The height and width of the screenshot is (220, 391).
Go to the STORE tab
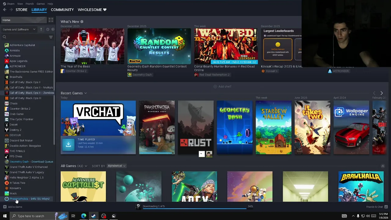[x=21, y=10]
